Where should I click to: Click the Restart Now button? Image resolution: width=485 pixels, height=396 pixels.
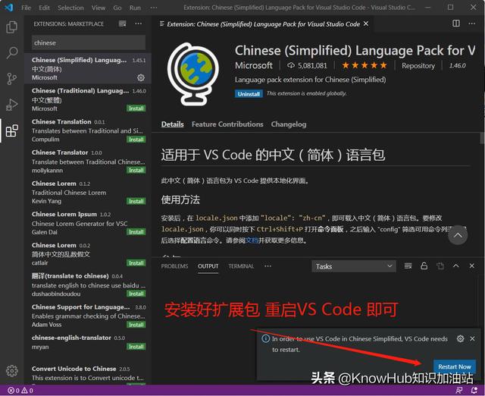(455, 366)
